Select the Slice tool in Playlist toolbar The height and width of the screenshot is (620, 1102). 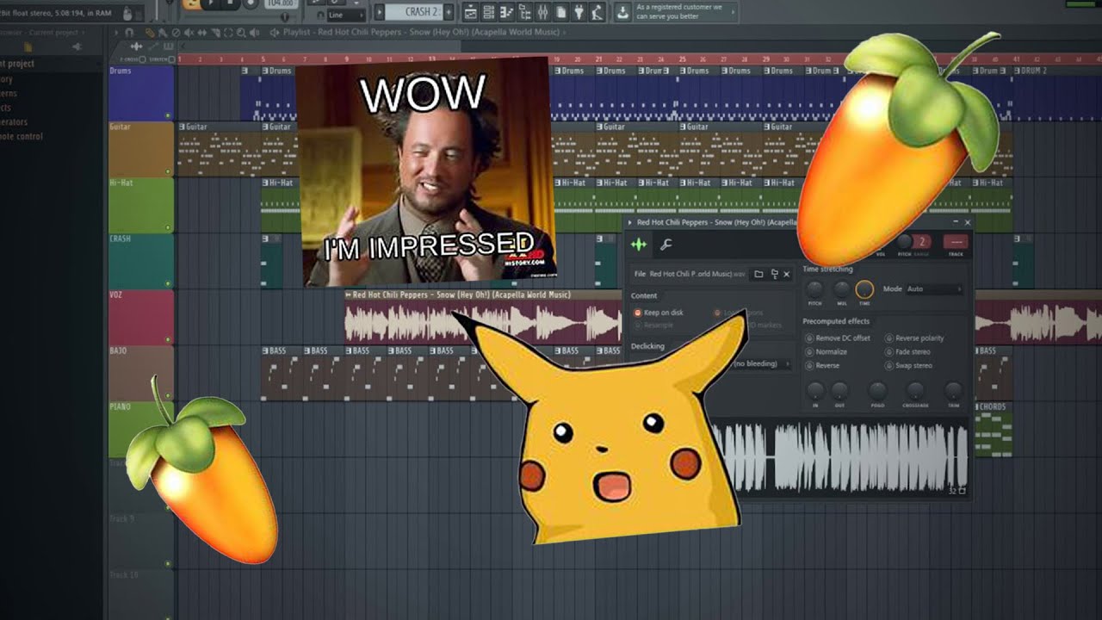pyautogui.click(x=215, y=33)
